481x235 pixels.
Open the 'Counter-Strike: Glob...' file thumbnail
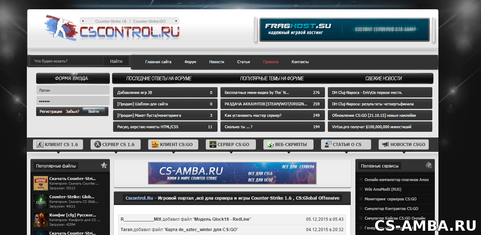click(x=41, y=201)
